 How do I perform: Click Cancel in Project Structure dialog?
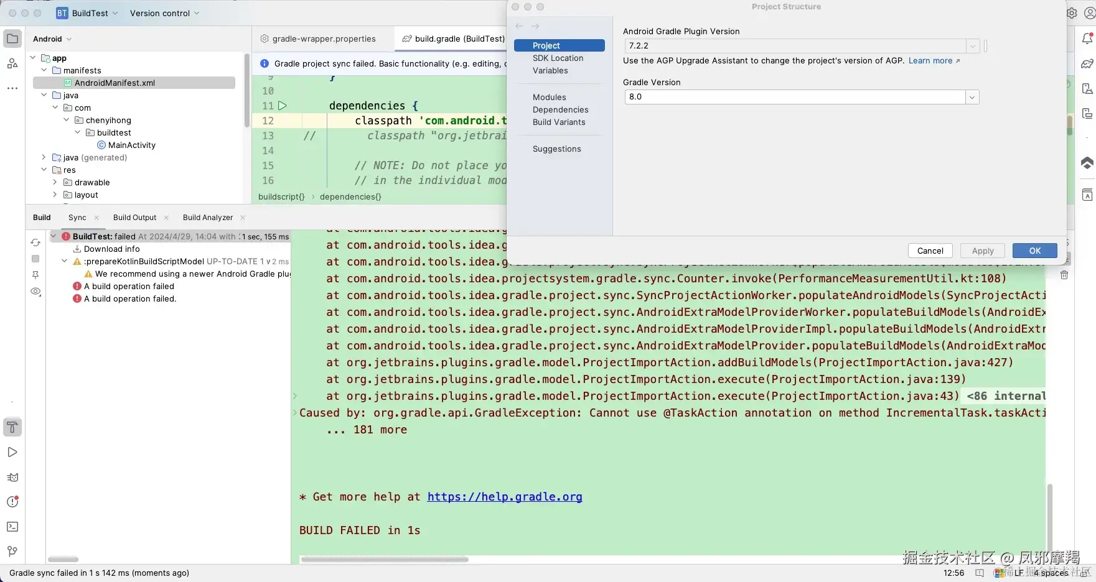click(x=930, y=251)
